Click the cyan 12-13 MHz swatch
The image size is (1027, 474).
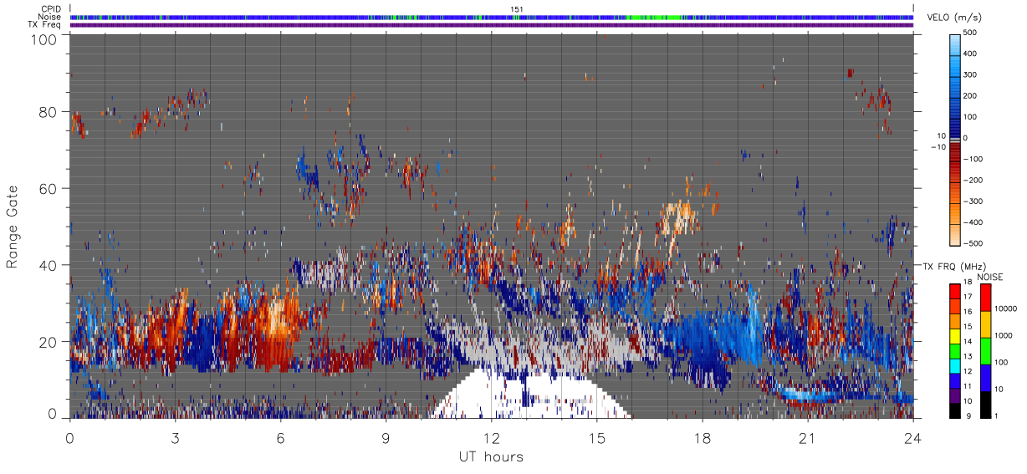955,366
